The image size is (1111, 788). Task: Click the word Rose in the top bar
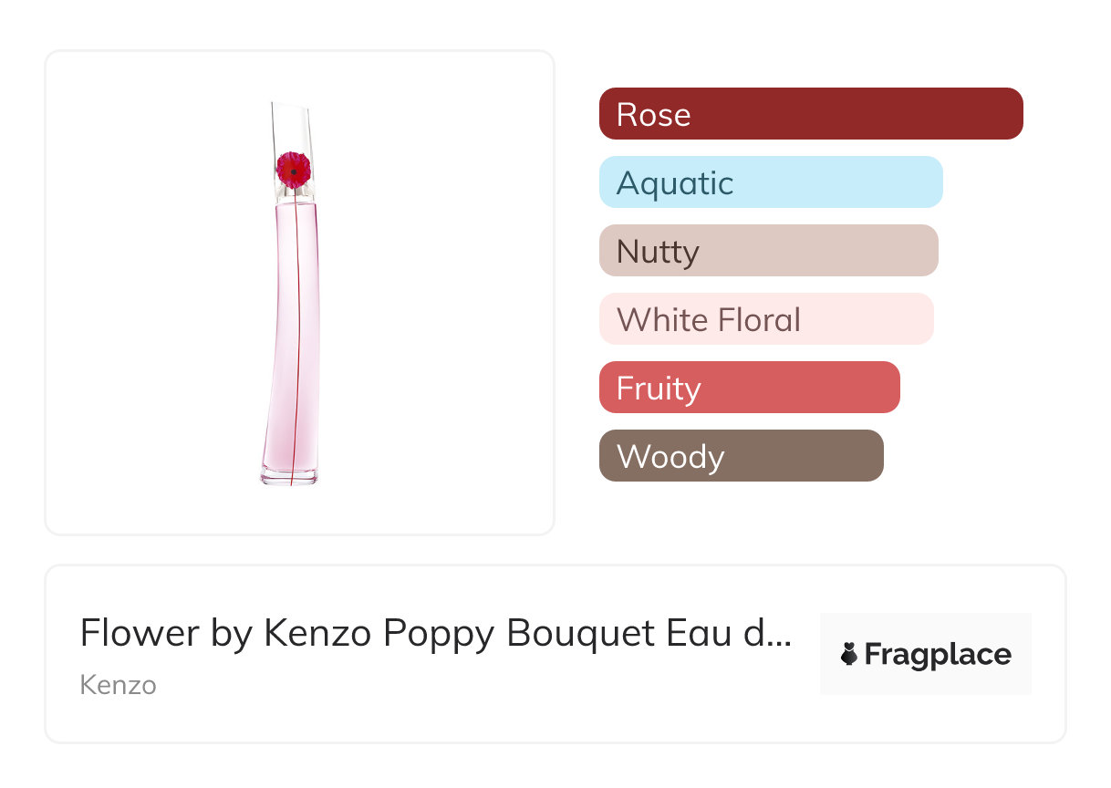(x=653, y=115)
